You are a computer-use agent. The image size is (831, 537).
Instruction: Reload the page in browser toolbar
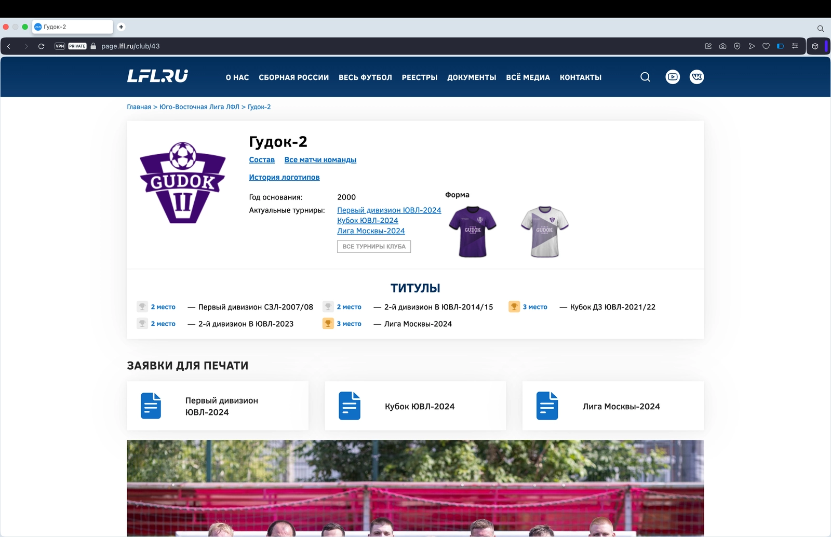(x=42, y=46)
